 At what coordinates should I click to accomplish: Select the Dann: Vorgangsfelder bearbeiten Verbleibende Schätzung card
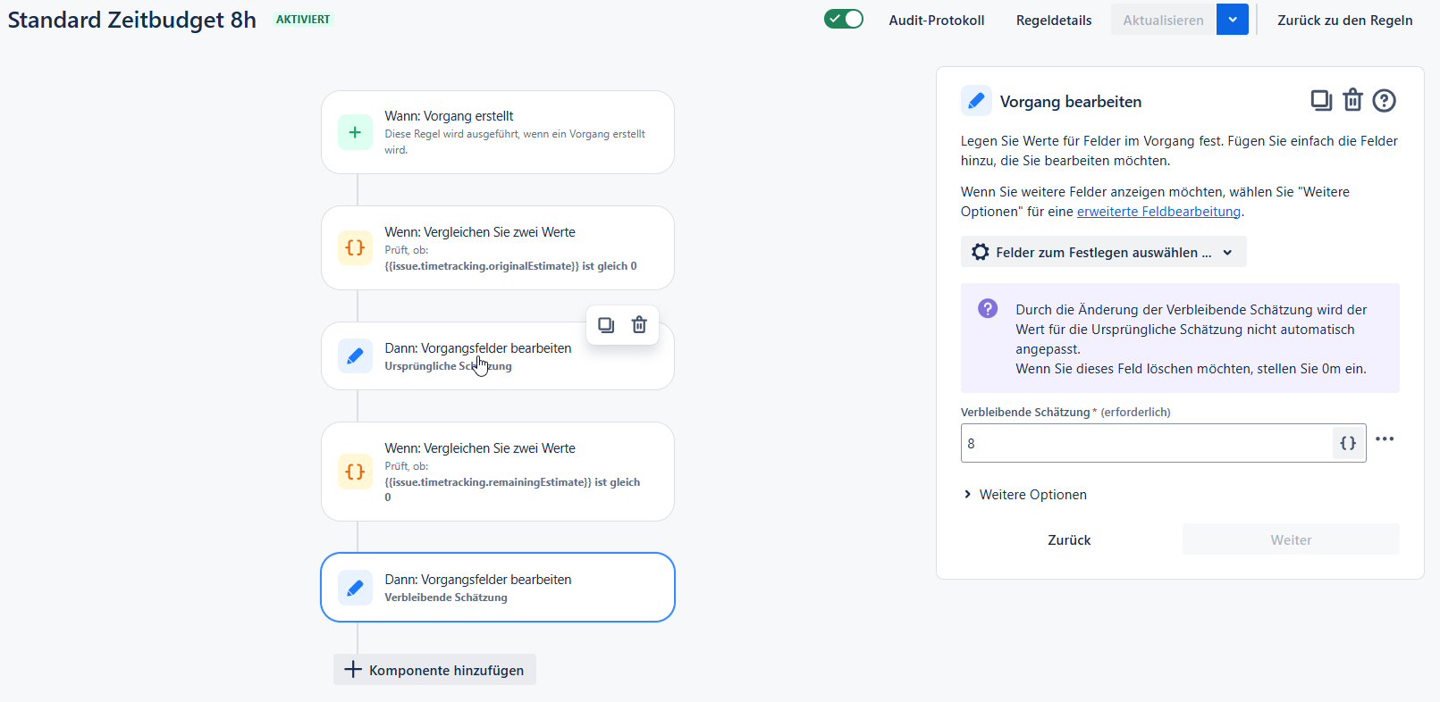pyautogui.click(x=498, y=588)
